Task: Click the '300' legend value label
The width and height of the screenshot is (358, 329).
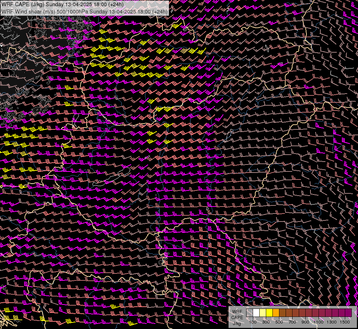Action: (x=266, y=322)
